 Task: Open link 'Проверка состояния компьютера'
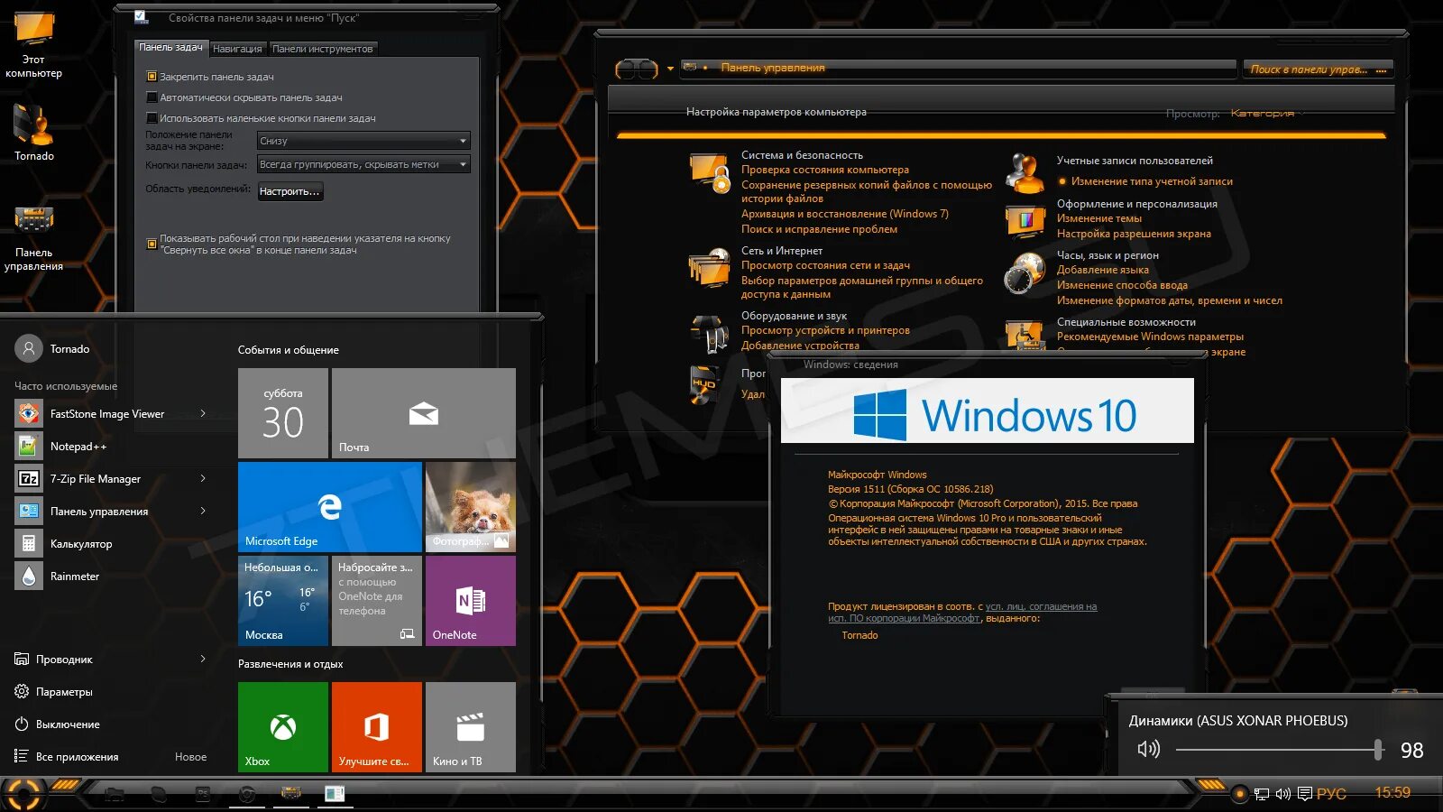tap(825, 170)
